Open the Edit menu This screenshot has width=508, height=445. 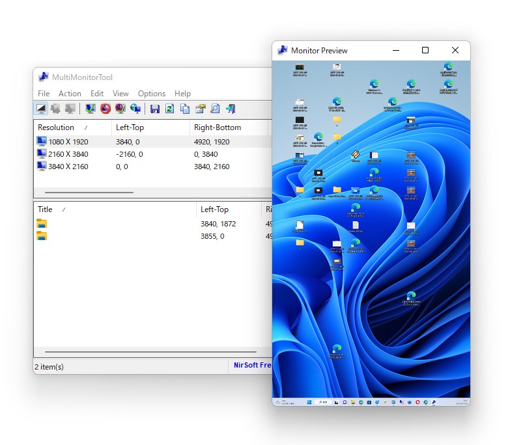click(97, 94)
